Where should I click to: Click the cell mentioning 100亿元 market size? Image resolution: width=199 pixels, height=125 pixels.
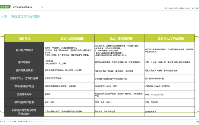tap(69, 86)
